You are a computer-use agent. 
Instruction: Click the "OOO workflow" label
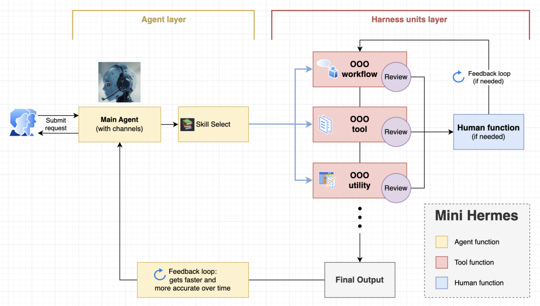(x=360, y=69)
